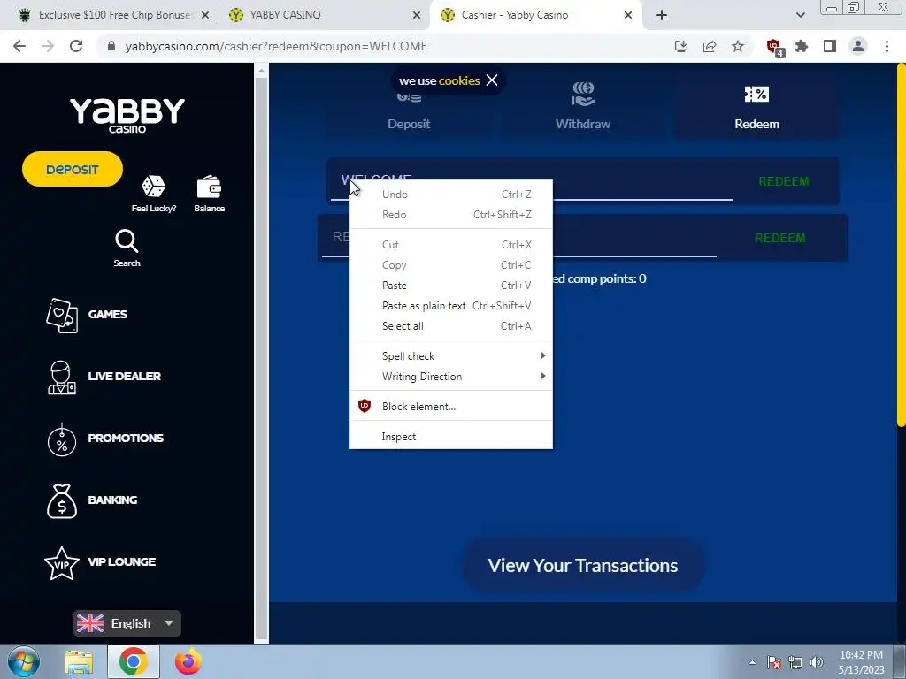Show hidden system tray icons
The image size is (906, 679).
pos(752,662)
